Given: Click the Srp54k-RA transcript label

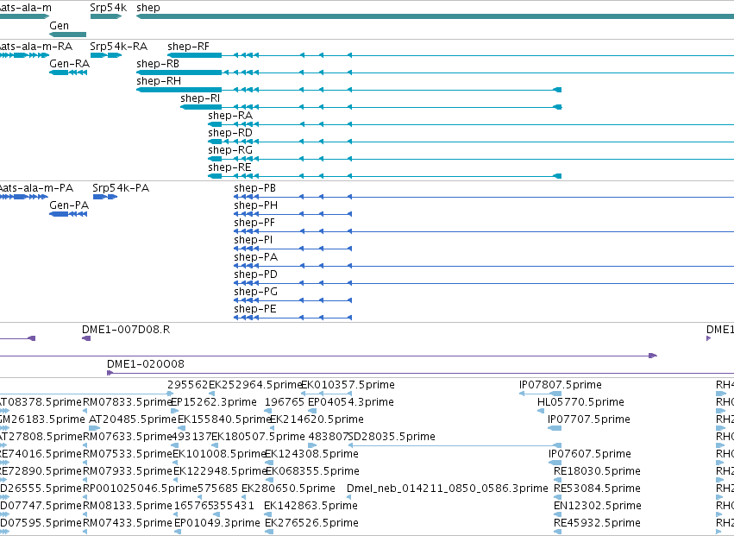Looking at the screenshot, I should [x=118, y=47].
